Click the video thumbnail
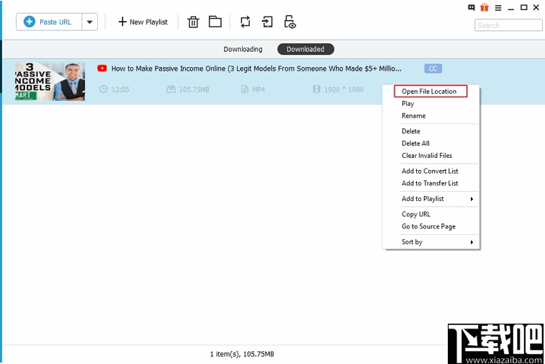The image size is (545, 364). 50,81
